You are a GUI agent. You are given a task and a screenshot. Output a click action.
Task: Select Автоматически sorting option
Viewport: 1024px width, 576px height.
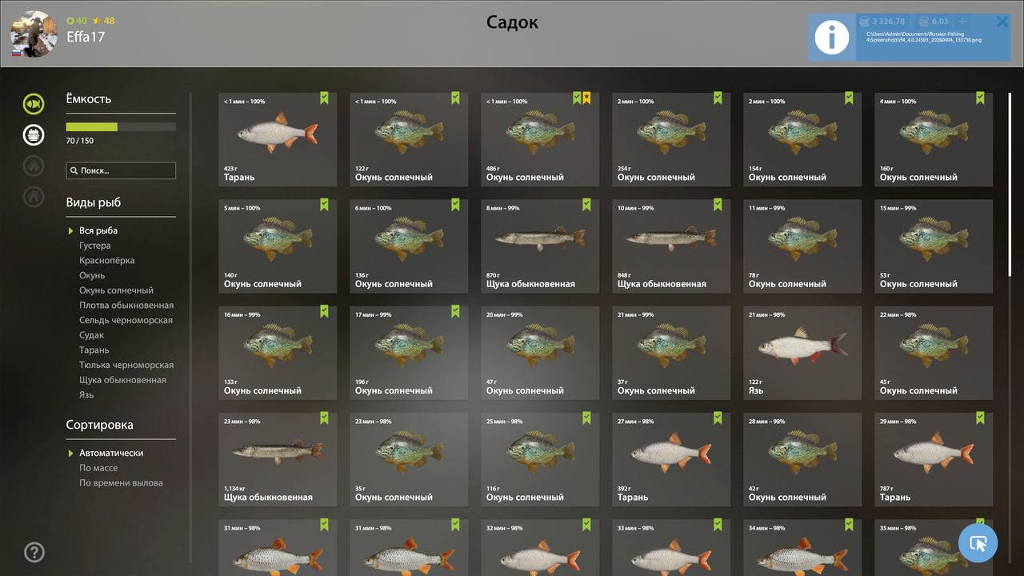(111, 453)
